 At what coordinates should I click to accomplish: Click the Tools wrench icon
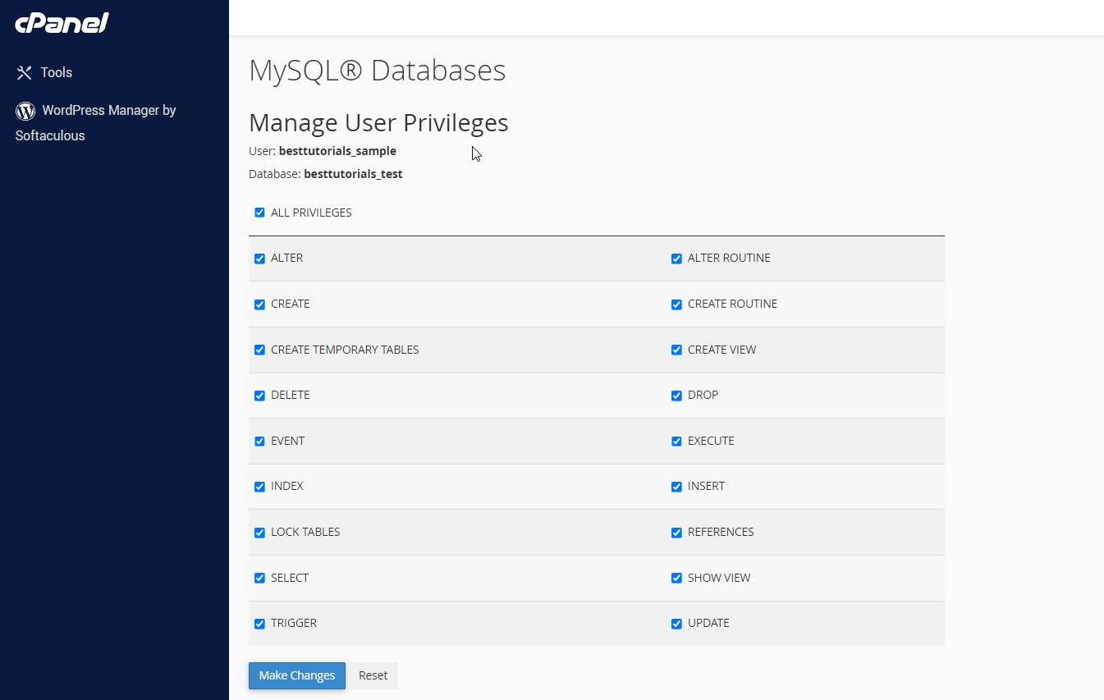pyautogui.click(x=24, y=73)
